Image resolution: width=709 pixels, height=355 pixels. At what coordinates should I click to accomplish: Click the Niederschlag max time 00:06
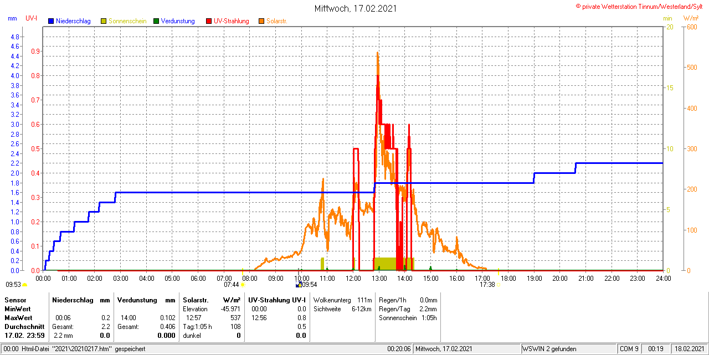[x=63, y=318]
